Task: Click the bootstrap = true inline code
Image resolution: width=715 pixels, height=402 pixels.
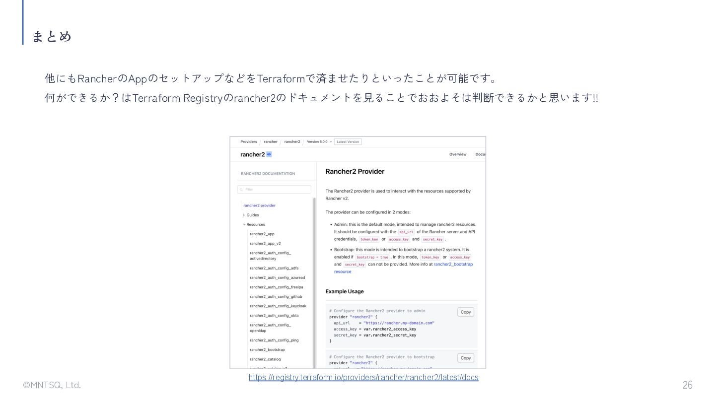Action: pos(372,257)
